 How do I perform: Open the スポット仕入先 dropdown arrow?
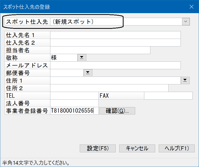click(186, 22)
